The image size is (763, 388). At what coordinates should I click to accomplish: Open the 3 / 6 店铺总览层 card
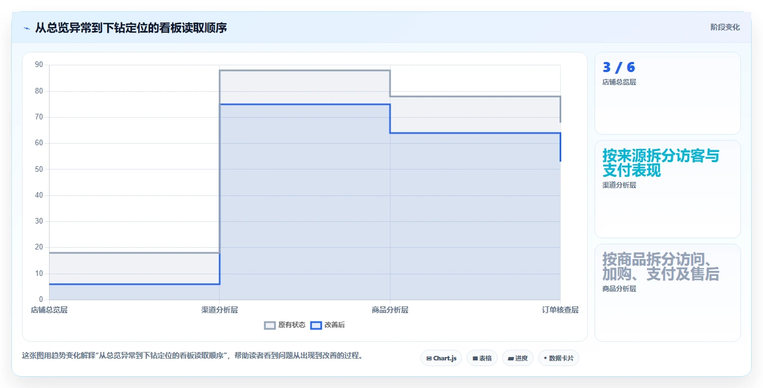click(668, 93)
